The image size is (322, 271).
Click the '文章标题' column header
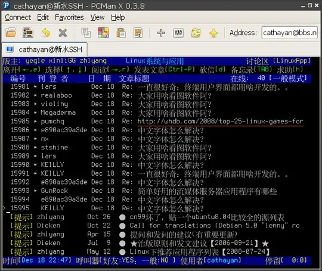(134, 79)
